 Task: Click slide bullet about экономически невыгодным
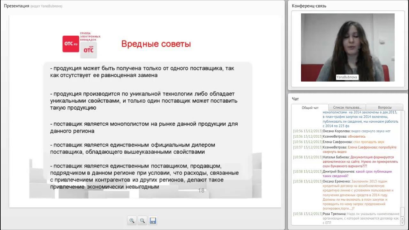[144, 176]
